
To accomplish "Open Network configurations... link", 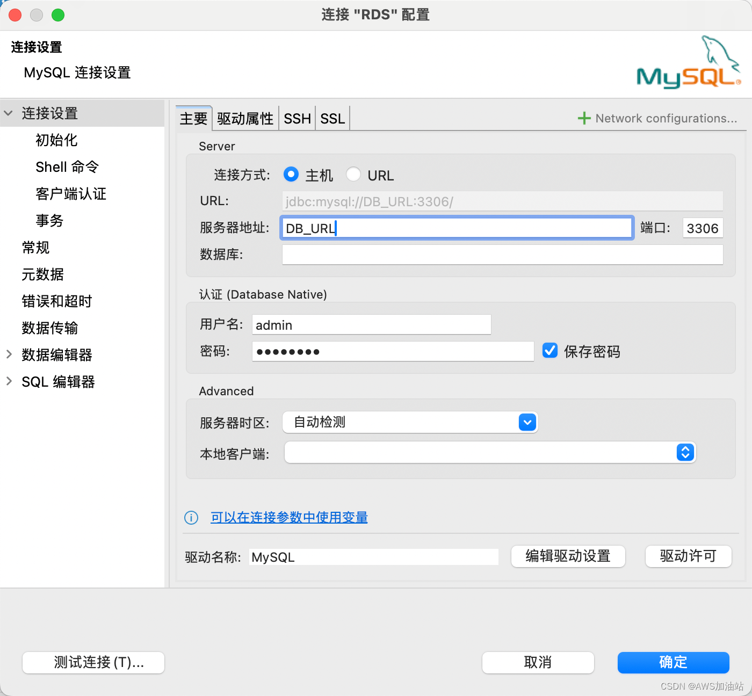I will (666, 118).
